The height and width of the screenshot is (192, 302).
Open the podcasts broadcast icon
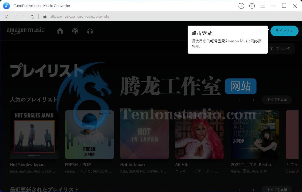point(75,31)
